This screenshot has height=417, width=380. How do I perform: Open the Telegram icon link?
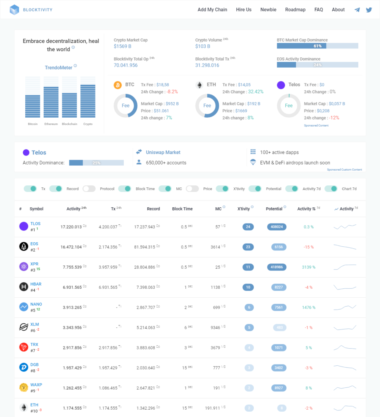357,10
